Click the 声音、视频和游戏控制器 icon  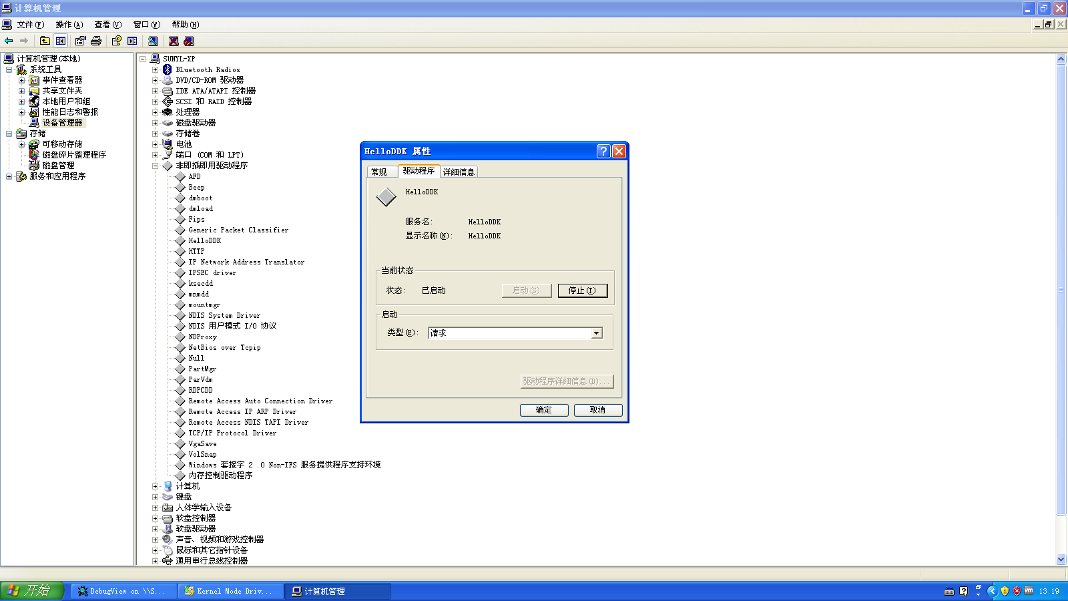point(168,540)
